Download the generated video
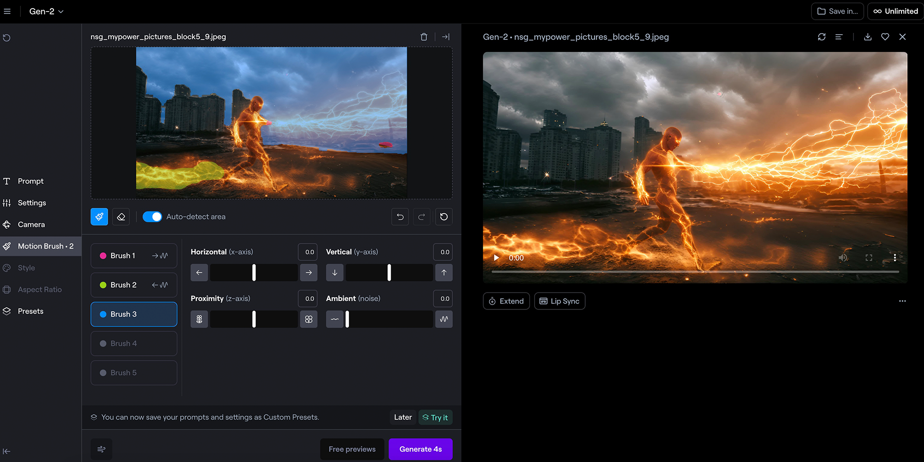924x462 pixels. tap(868, 37)
